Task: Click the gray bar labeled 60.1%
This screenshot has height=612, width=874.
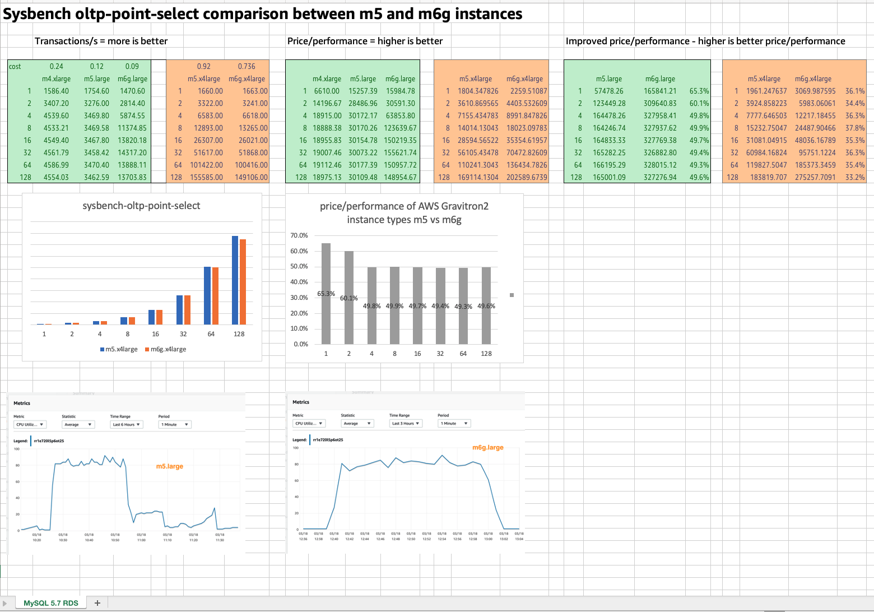Action: coord(349,298)
